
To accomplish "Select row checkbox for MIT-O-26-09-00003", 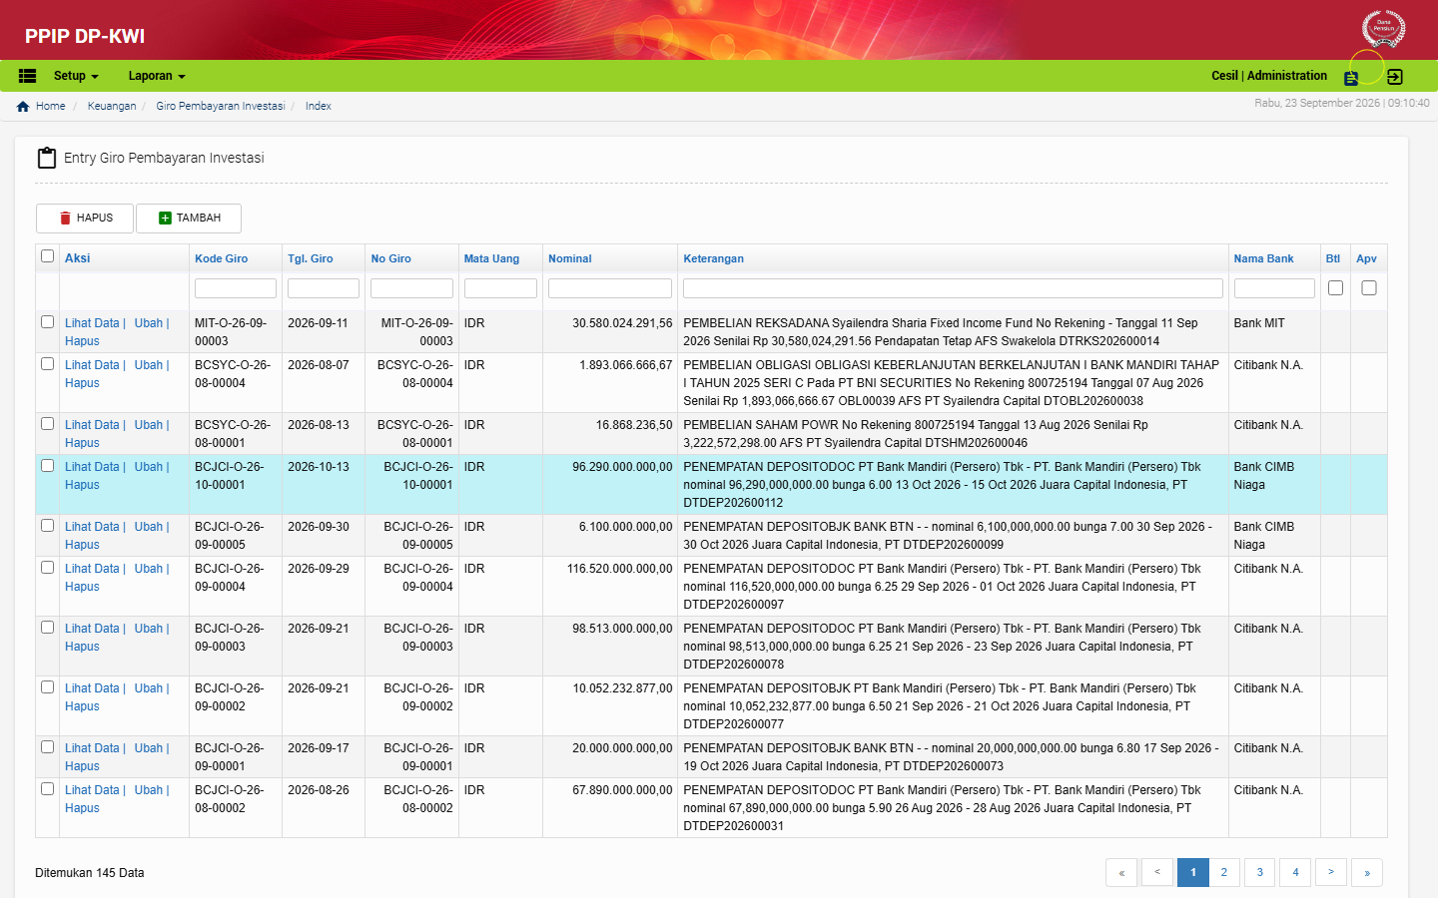I will [47, 322].
